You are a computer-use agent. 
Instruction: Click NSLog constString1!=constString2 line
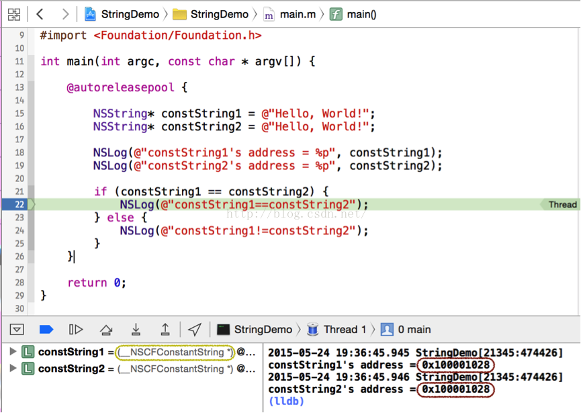coord(244,231)
